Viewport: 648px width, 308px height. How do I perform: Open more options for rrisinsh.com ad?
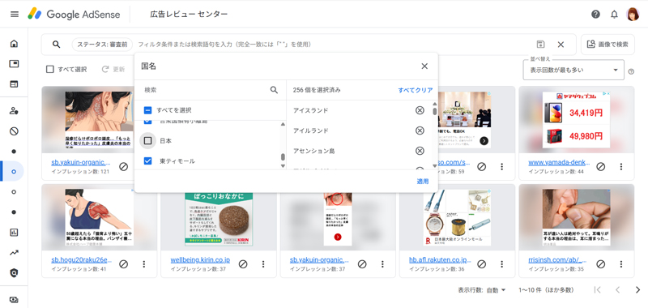tap(621, 263)
